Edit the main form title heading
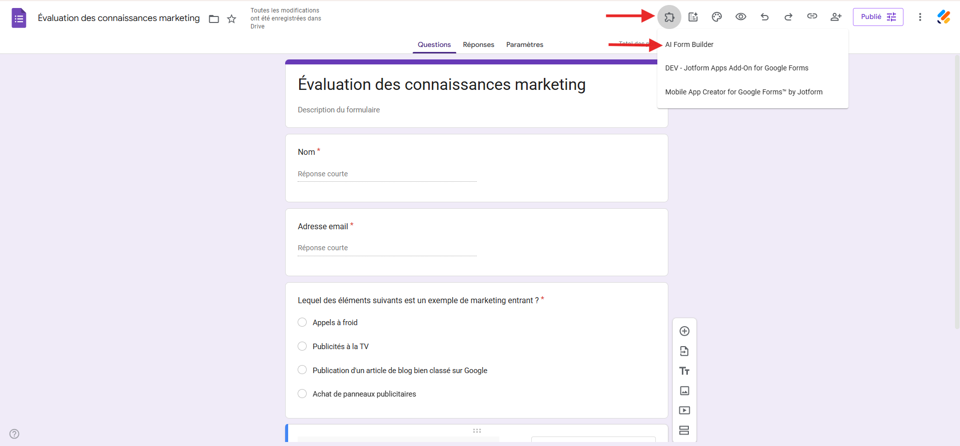960x446 pixels. click(442, 84)
